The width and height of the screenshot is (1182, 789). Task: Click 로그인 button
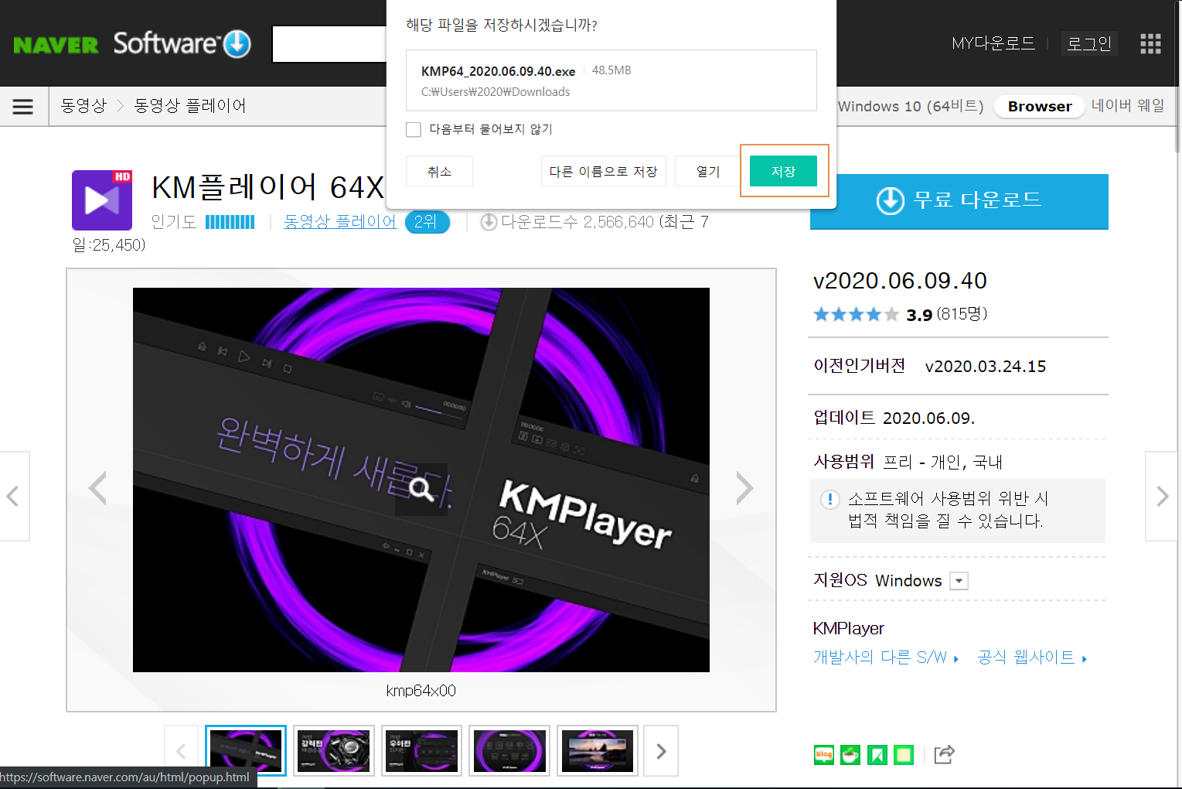1089,43
